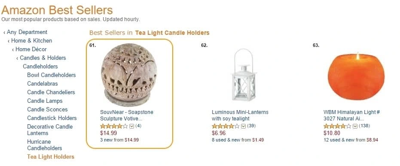Open the white mini-lantern product image

pos(244,74)
